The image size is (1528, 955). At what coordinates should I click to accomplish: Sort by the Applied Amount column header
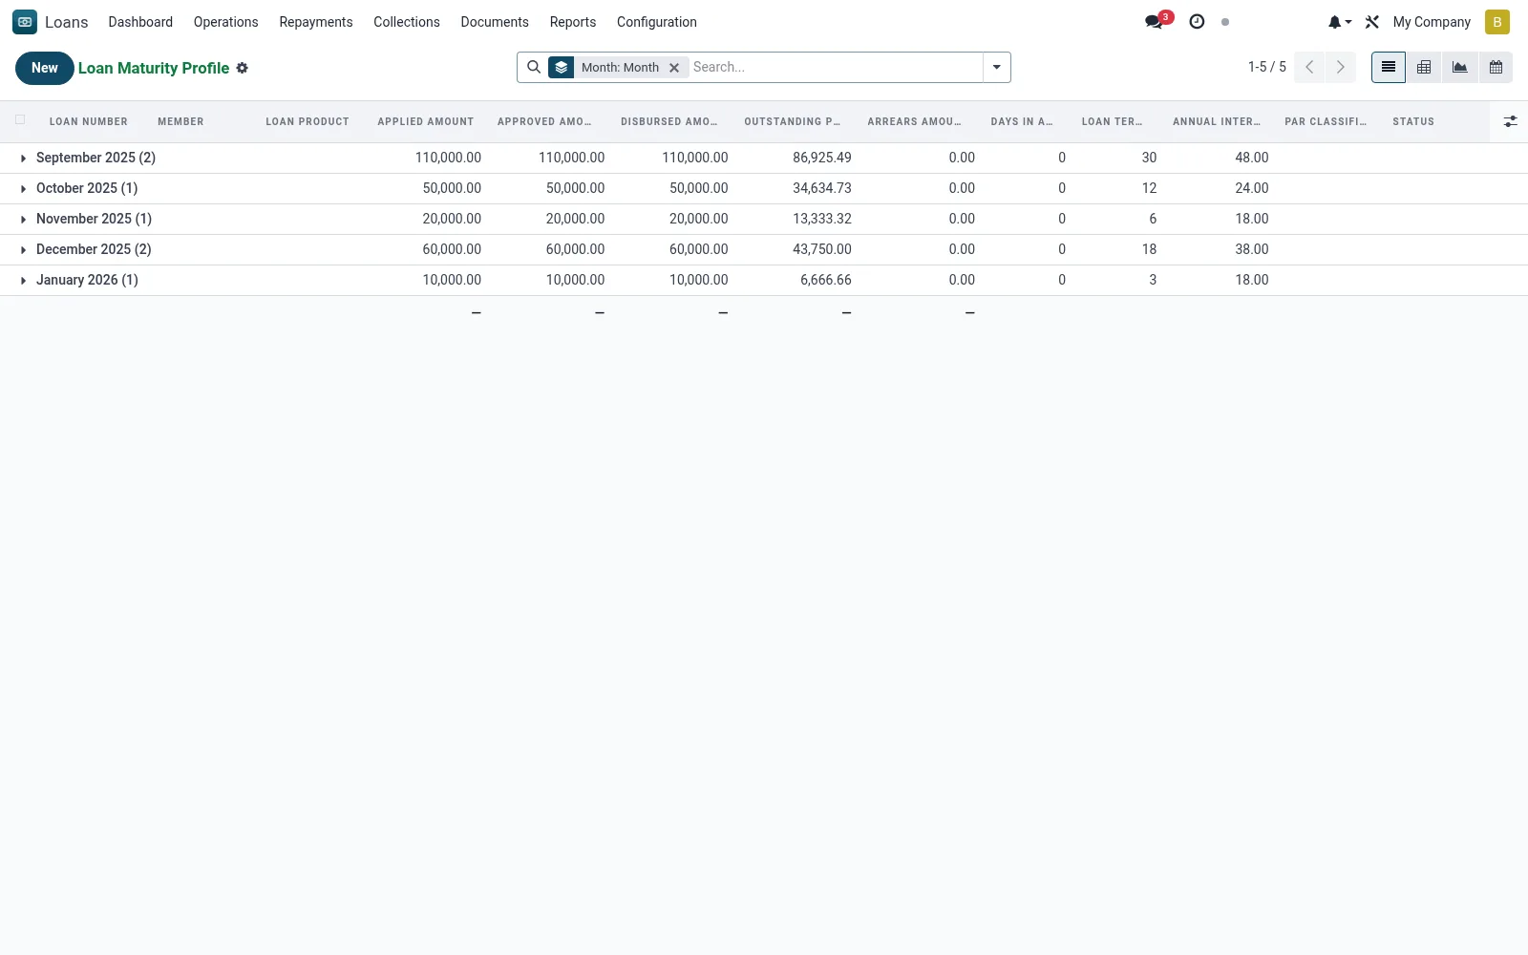426,121
